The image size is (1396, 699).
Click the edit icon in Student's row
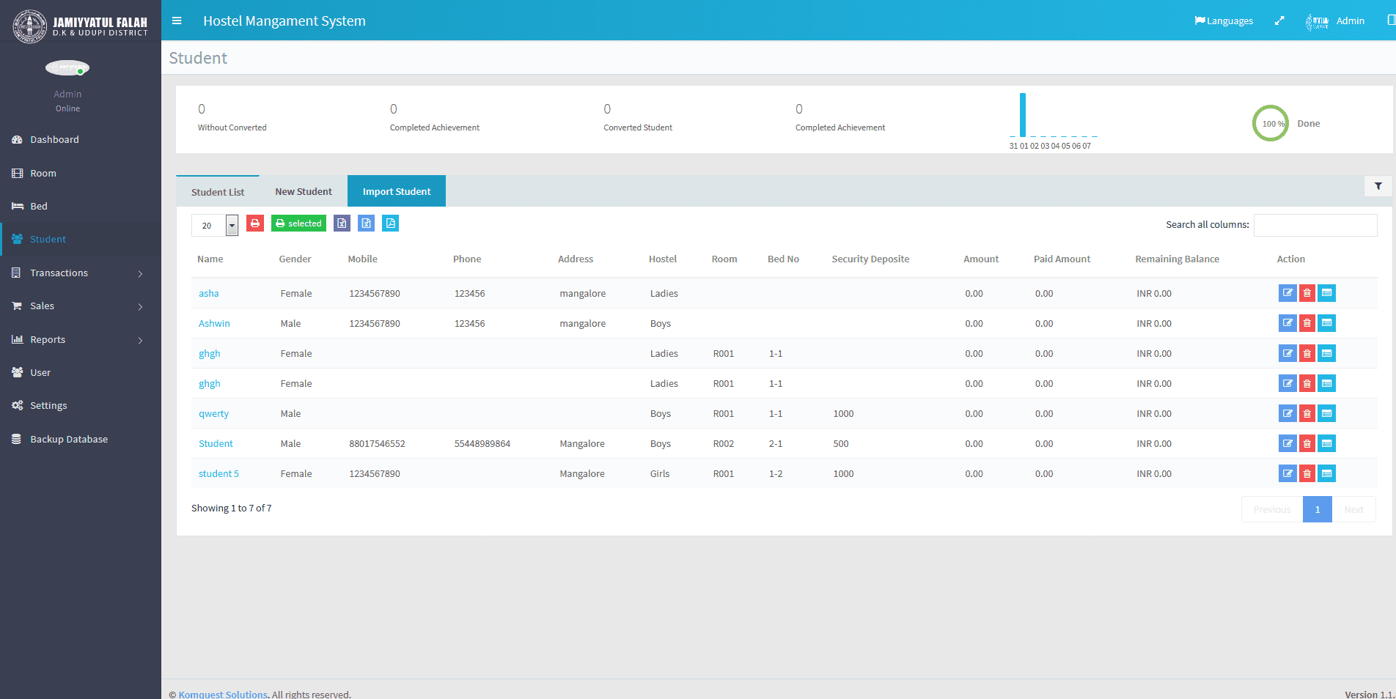coord(1287,443)
